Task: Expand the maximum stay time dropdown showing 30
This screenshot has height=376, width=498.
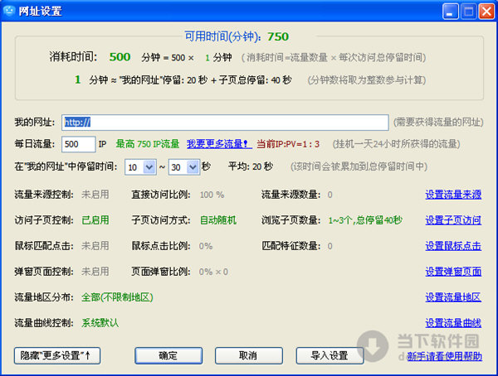Action: [193, 166]
